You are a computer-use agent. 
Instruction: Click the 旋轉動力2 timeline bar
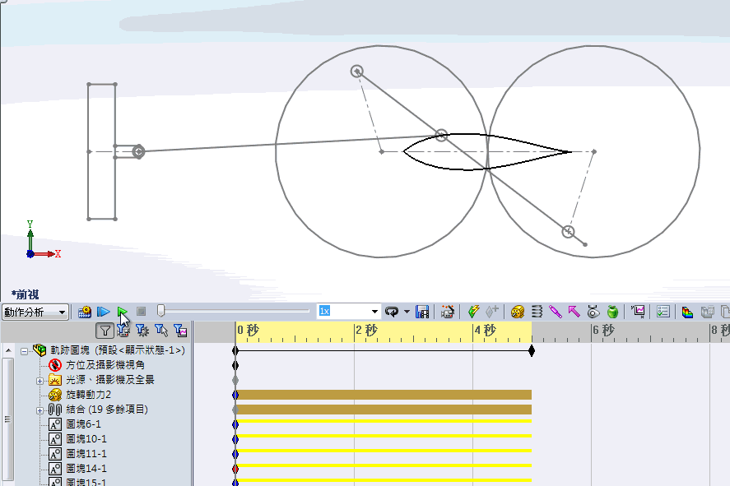(384, 395)
